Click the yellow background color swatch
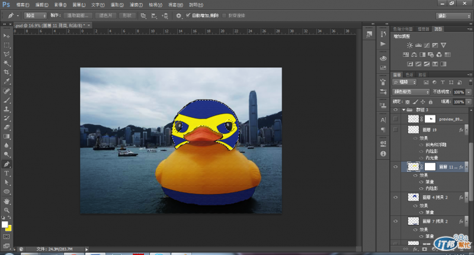The width and height of the screenshot is (474, 255). pyautogui.click(x=9, y=228)
